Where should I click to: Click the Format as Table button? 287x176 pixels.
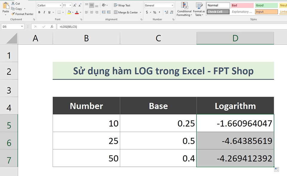tap(199, 9)
